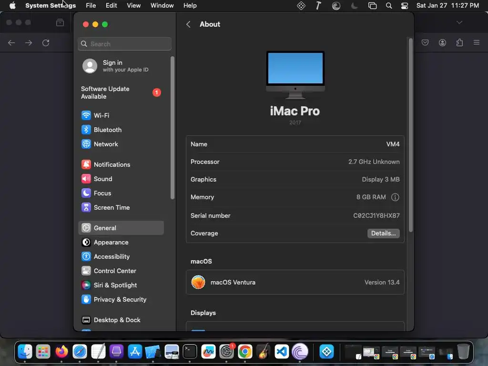Open the File menu
The height and width of the screenshot is (366, 488).
click(x=91, y=6)
